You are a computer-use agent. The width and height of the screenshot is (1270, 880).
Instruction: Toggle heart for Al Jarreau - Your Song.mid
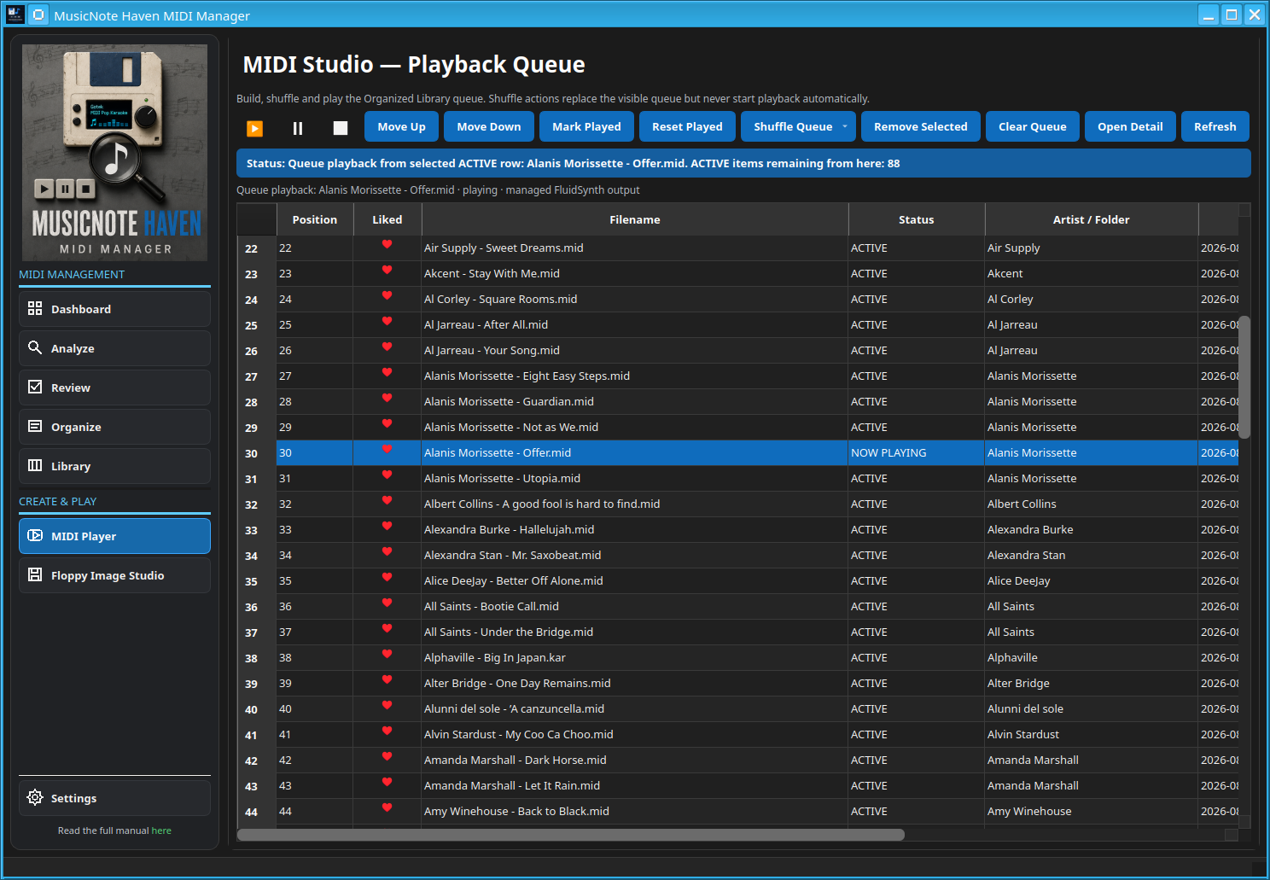[x=387, y=347]
